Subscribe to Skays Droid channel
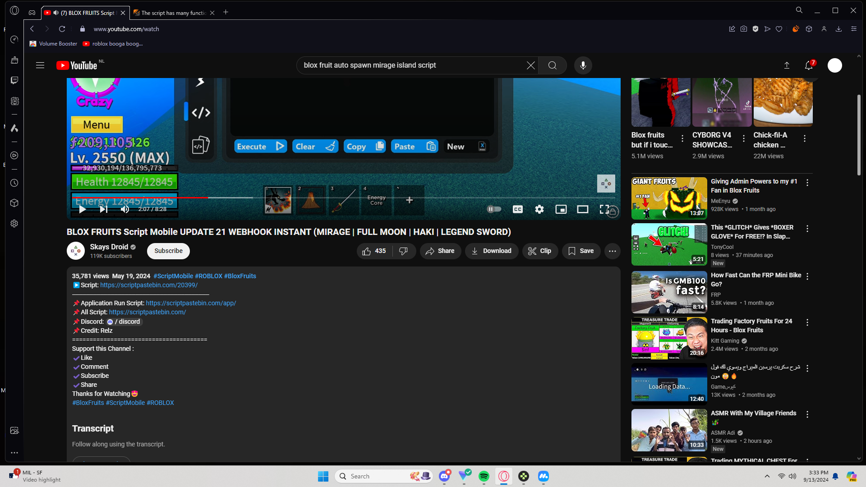 tap(168, 251)
